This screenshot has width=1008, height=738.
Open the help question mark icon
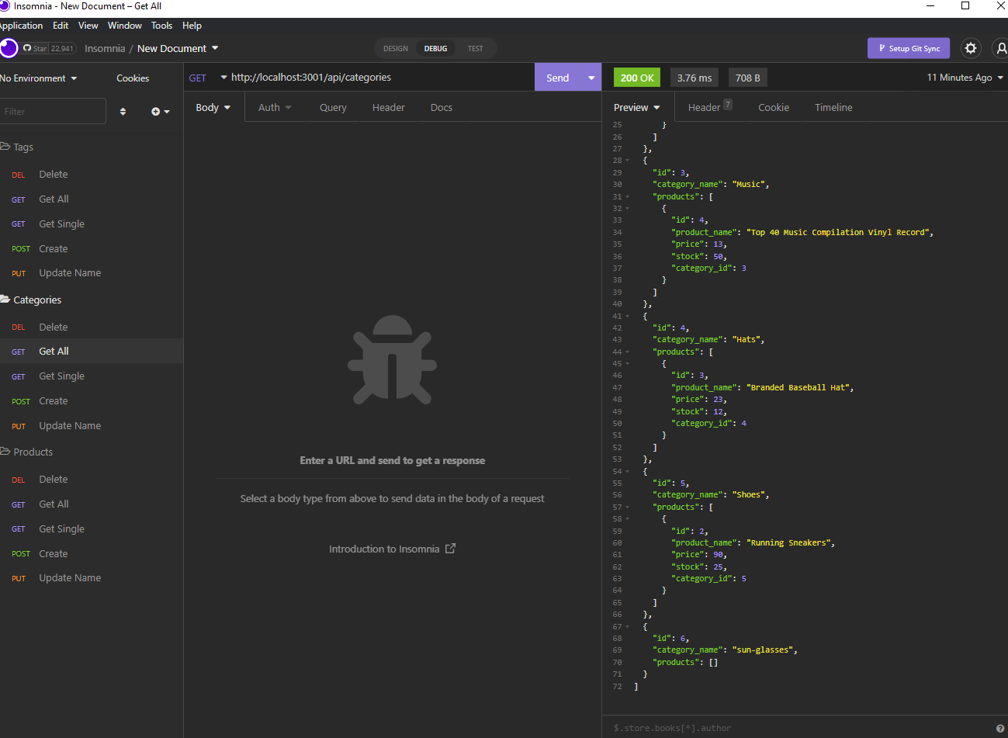tap(1000, 728)
